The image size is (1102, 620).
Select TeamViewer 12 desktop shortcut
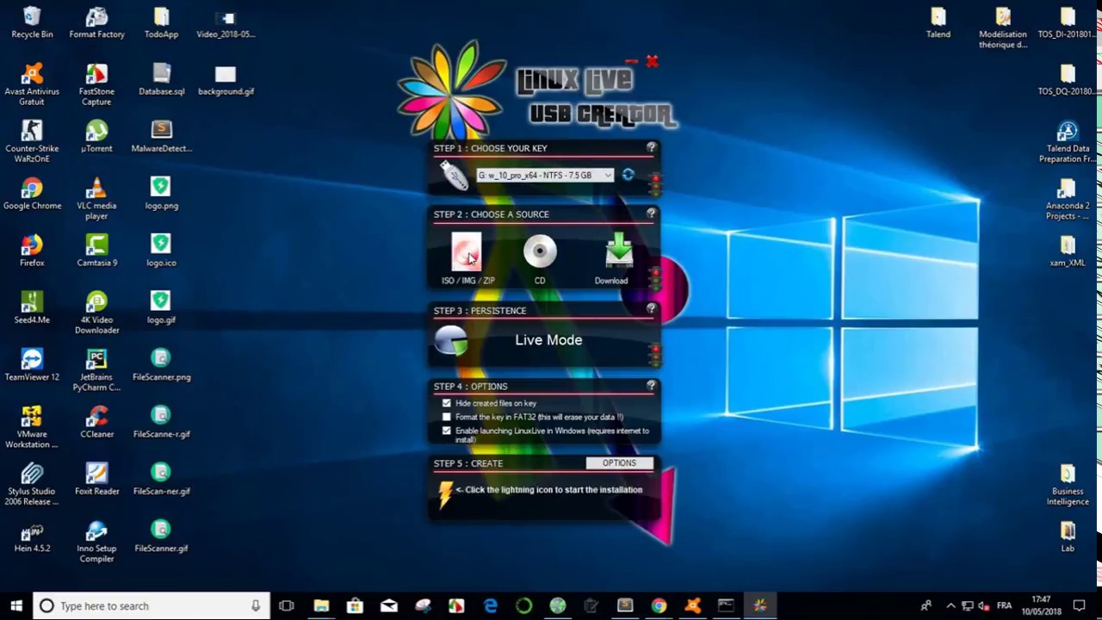click(32, 365)
